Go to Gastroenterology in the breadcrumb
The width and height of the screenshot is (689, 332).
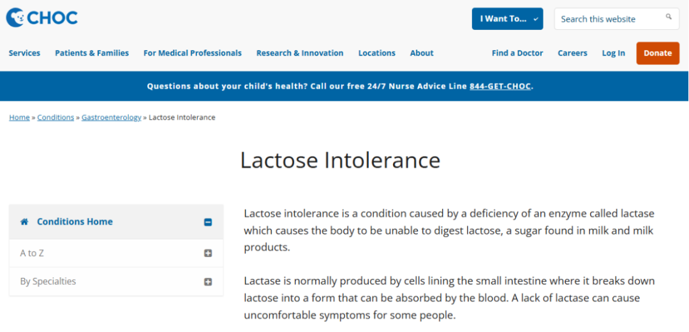click(x=111, y=117)
